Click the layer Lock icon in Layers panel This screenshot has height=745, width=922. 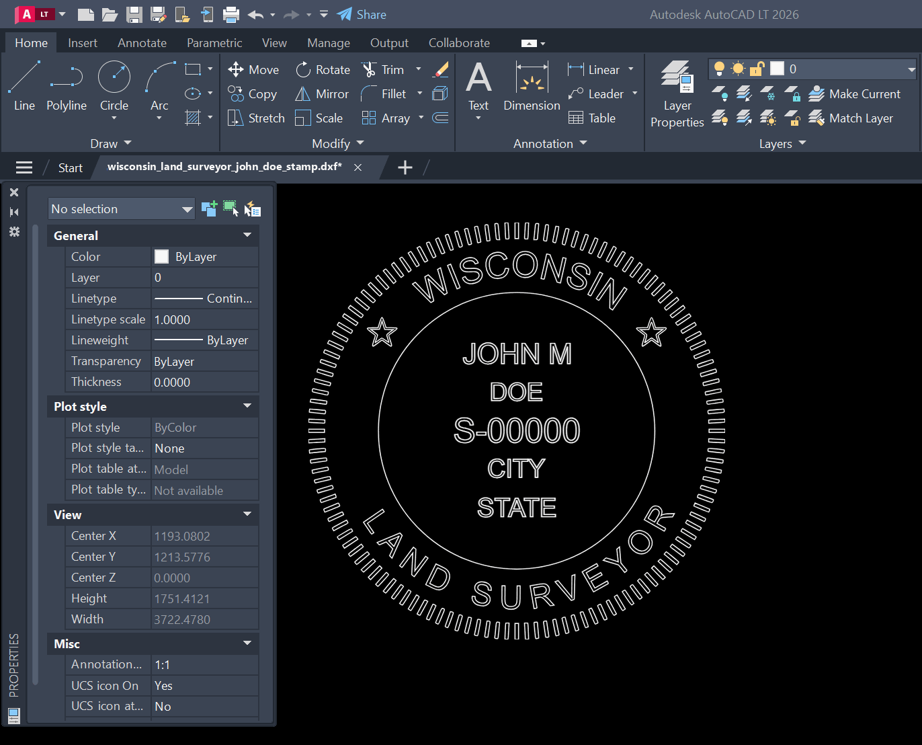click(x=792, y=93)
